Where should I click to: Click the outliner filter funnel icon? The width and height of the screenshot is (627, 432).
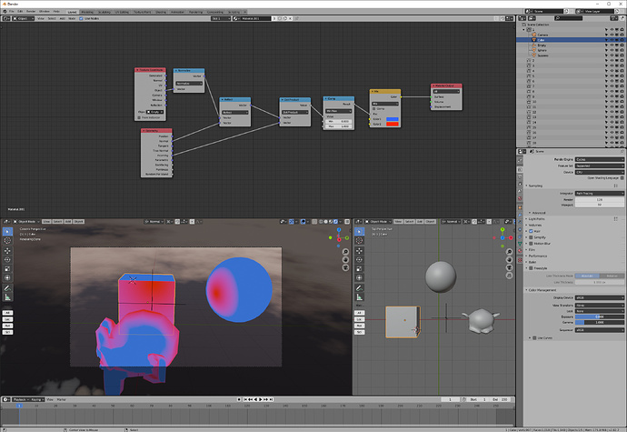click(614, 18)
